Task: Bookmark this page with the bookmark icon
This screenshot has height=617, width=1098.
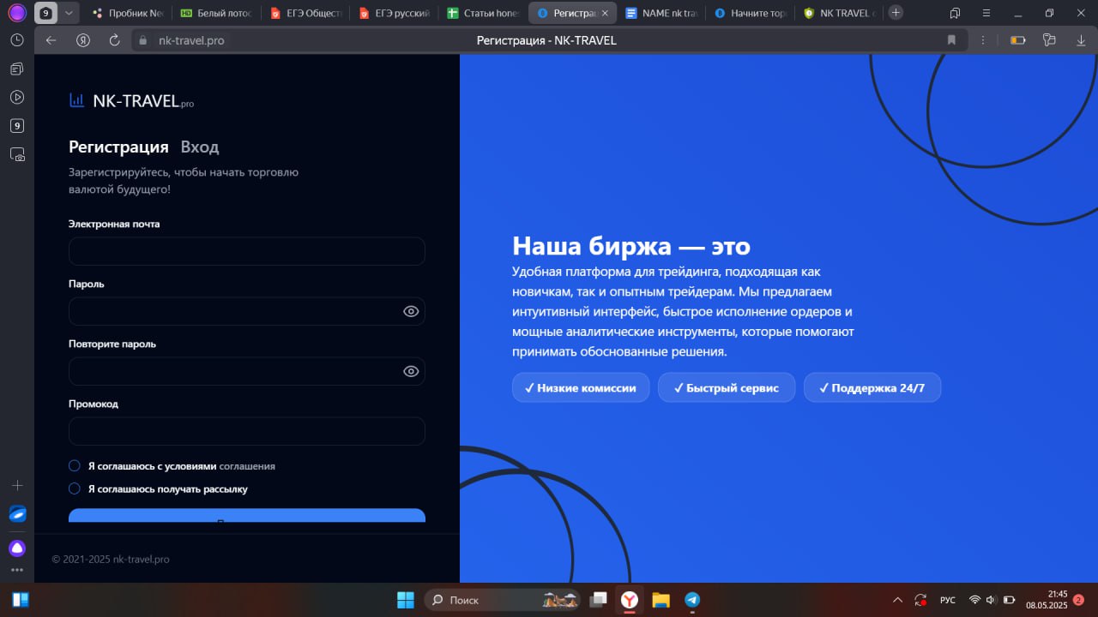Action: pyautogui.click(x=951, y=40)
